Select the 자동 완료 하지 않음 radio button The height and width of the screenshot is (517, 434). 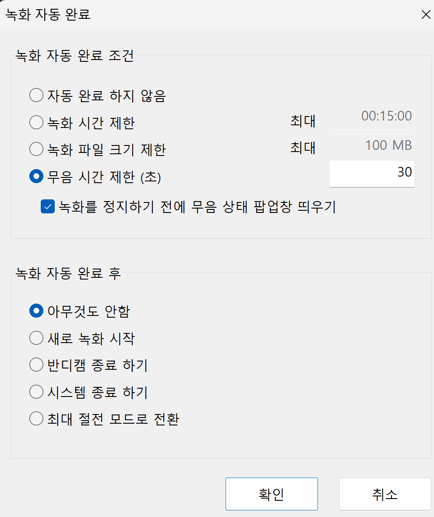tap(36, 95)
